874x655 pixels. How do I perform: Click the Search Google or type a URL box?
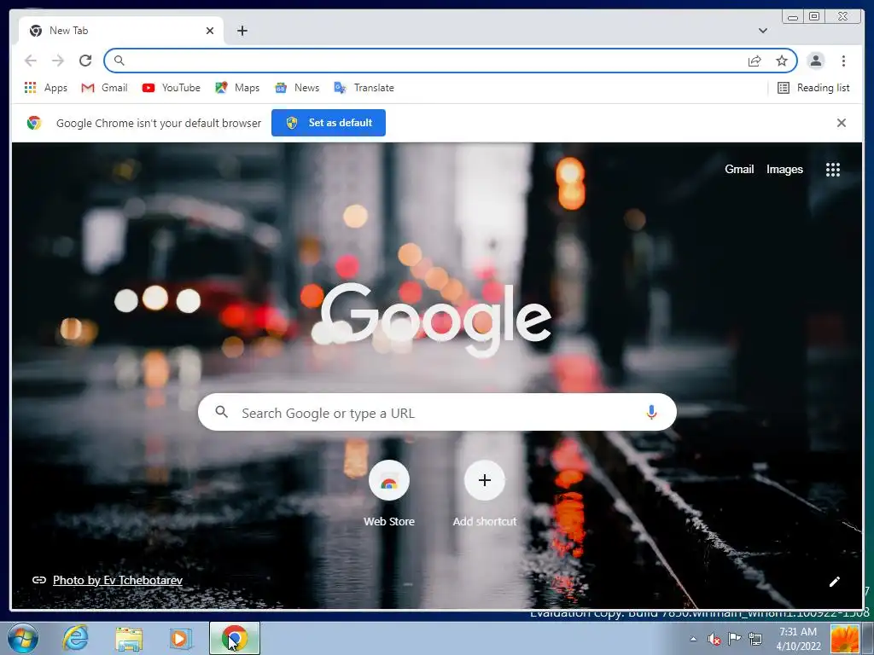437,412
